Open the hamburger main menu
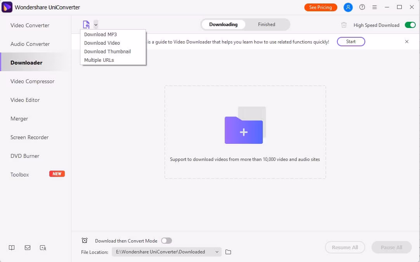 click(375, 7)
